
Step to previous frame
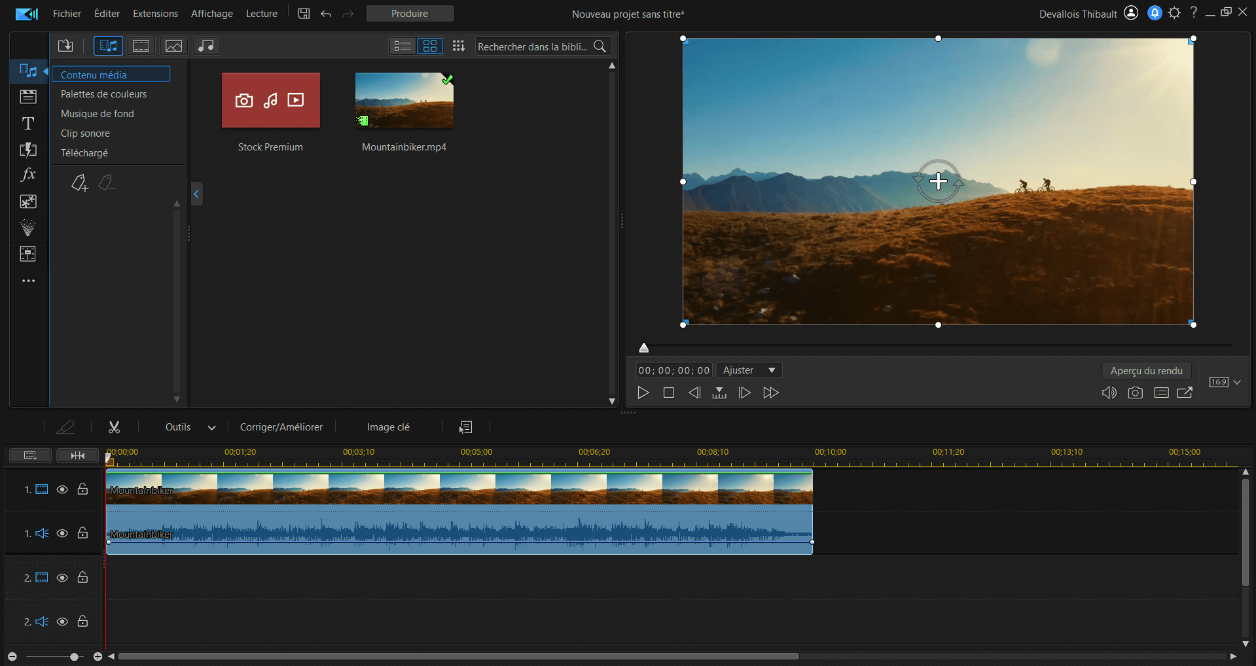(694, 393)
